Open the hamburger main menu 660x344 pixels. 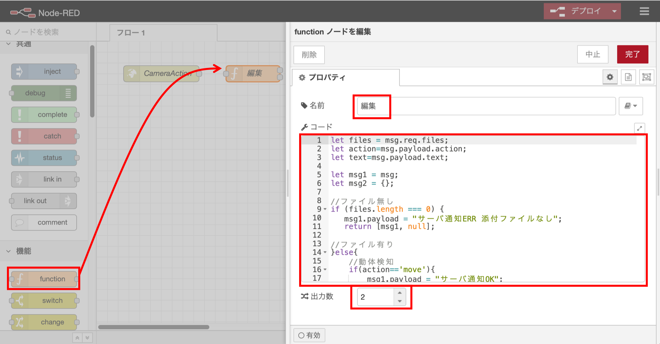[x=644, y=12]
